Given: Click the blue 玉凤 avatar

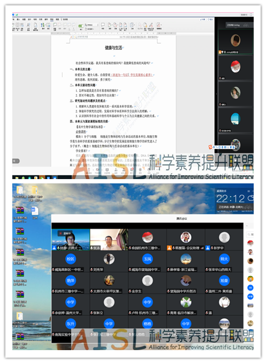Looking at the screenshot, I should (x=147, y=259).
